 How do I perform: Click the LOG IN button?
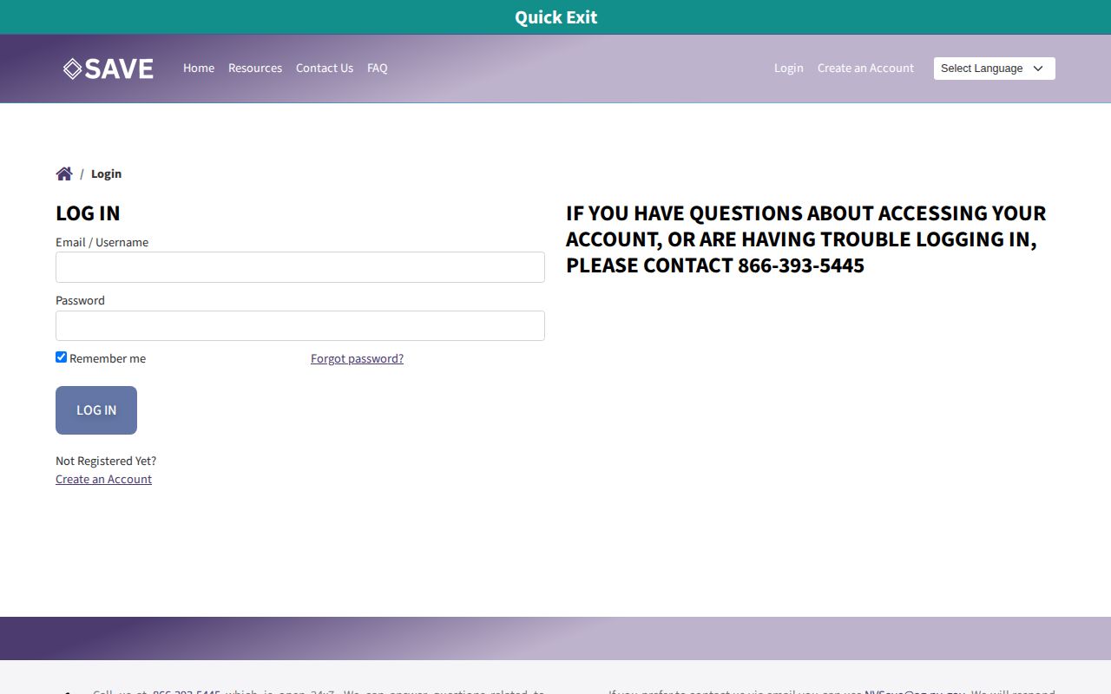tap(96, 410)
